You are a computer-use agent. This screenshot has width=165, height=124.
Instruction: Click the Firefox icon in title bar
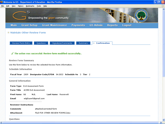pyautogui.click(x=2, y=2)
